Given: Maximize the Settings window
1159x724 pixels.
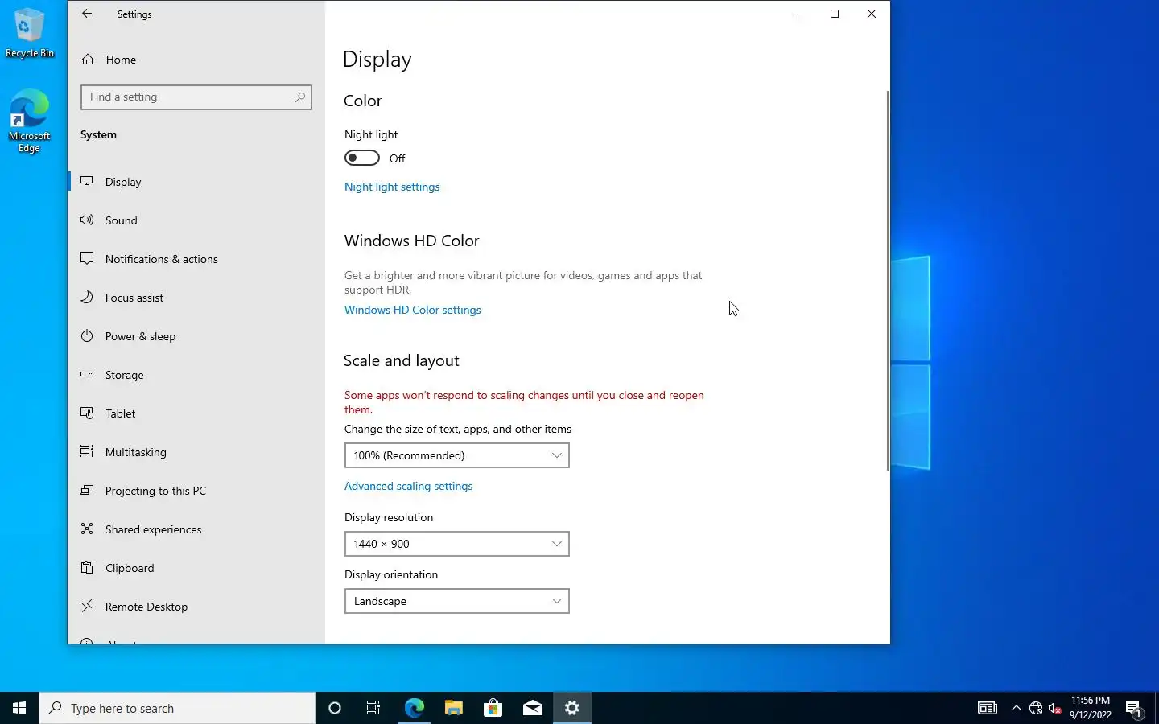Looking at the screenshot, I should 835,14.
